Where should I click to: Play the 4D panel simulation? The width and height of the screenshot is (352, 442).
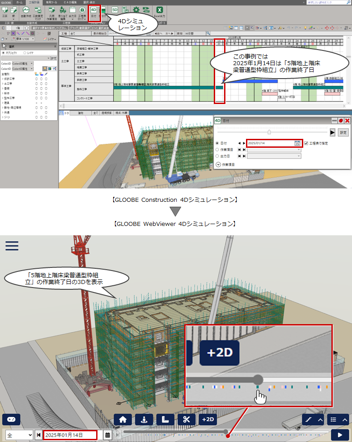click(x=332, y=132)
